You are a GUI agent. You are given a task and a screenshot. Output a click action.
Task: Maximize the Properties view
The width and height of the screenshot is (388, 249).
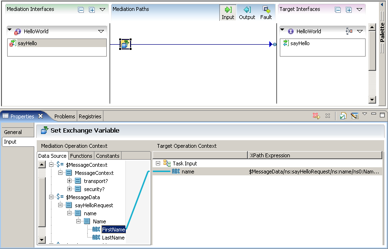(382, 115)
